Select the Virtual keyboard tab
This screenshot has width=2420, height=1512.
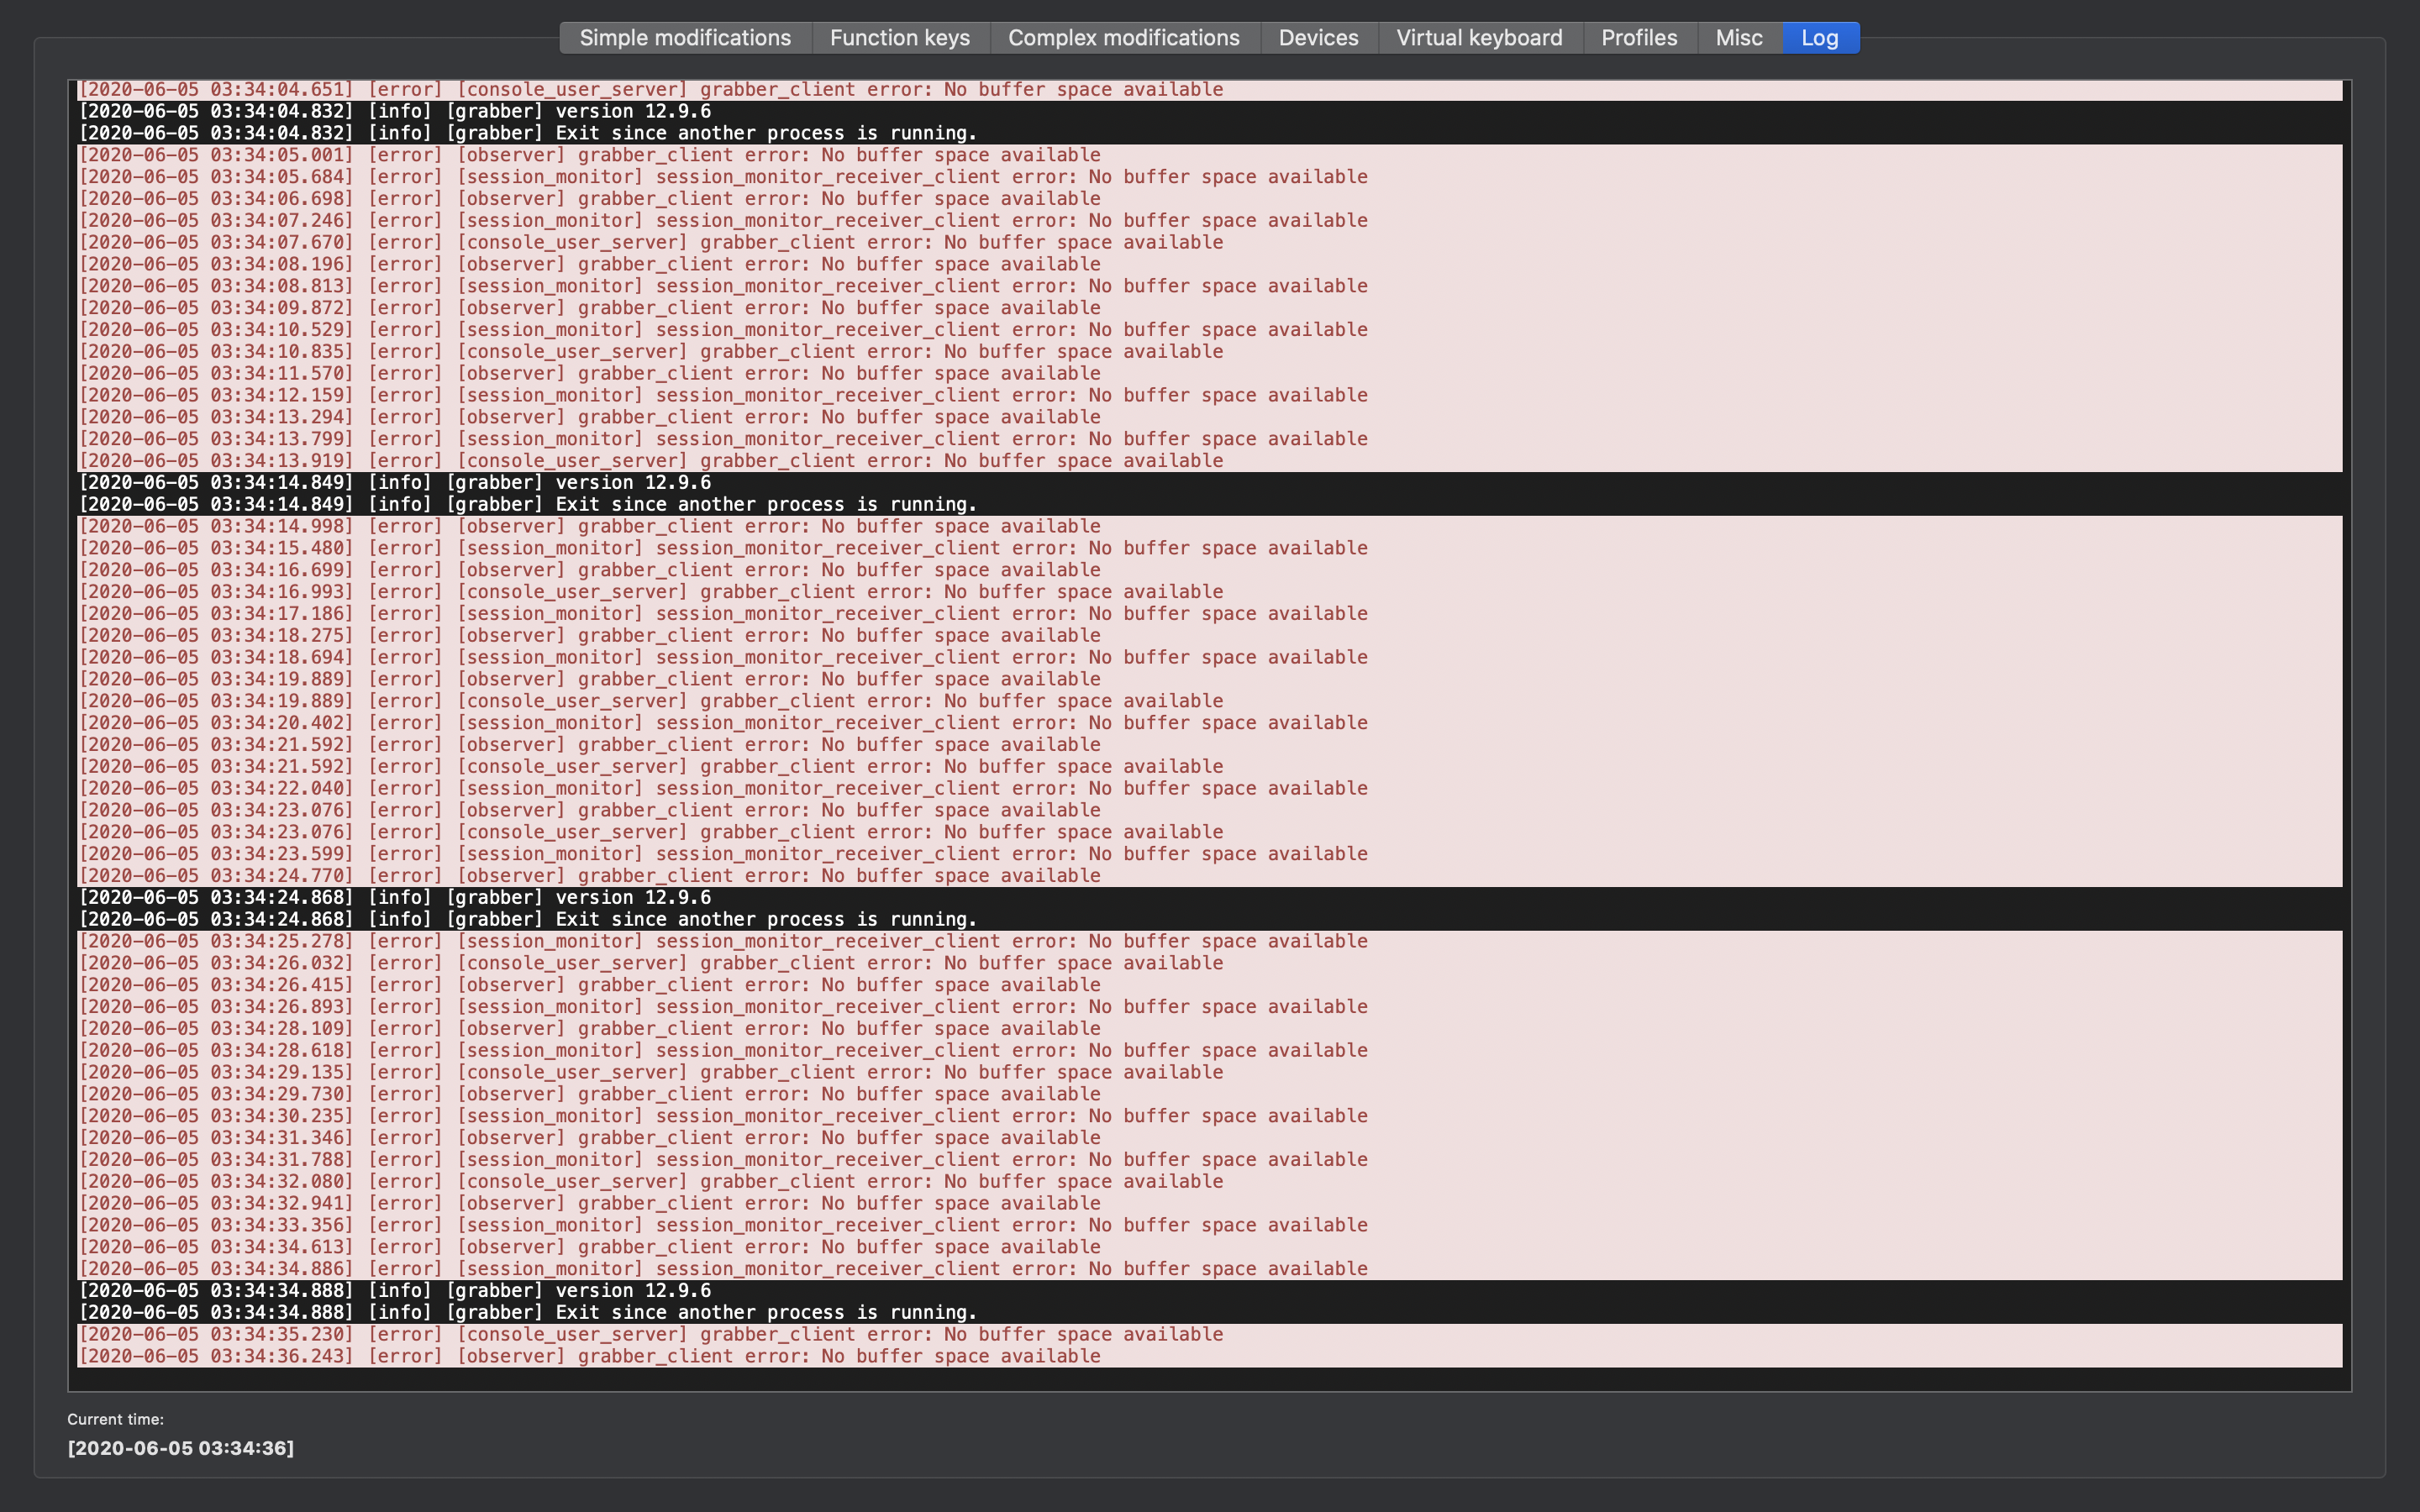click(1479, 38)
